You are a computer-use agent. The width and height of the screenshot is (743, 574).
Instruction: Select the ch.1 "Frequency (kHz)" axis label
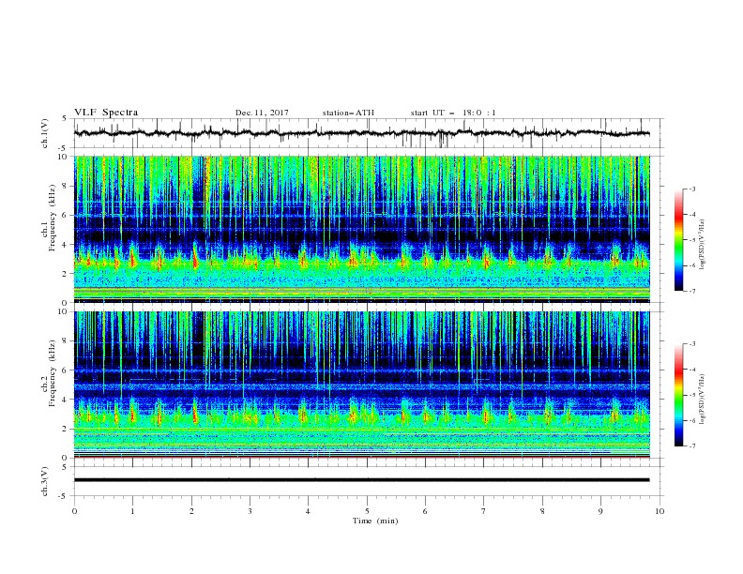click(x=53, y=217)
